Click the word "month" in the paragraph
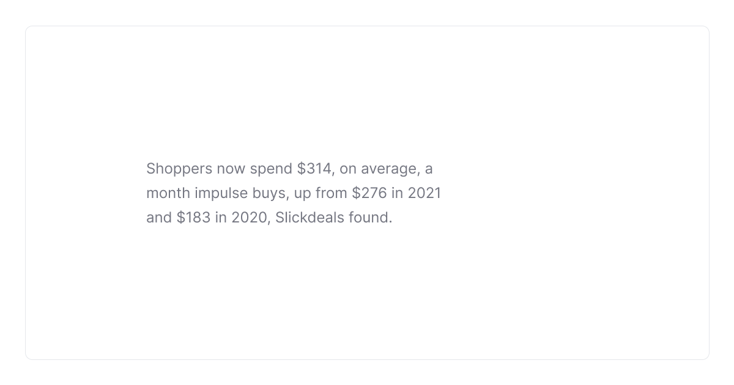The width and height of the screenshot is (734, 385). [168, 193]
